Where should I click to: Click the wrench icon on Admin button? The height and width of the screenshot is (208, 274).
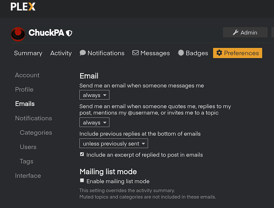pos(236,33)
